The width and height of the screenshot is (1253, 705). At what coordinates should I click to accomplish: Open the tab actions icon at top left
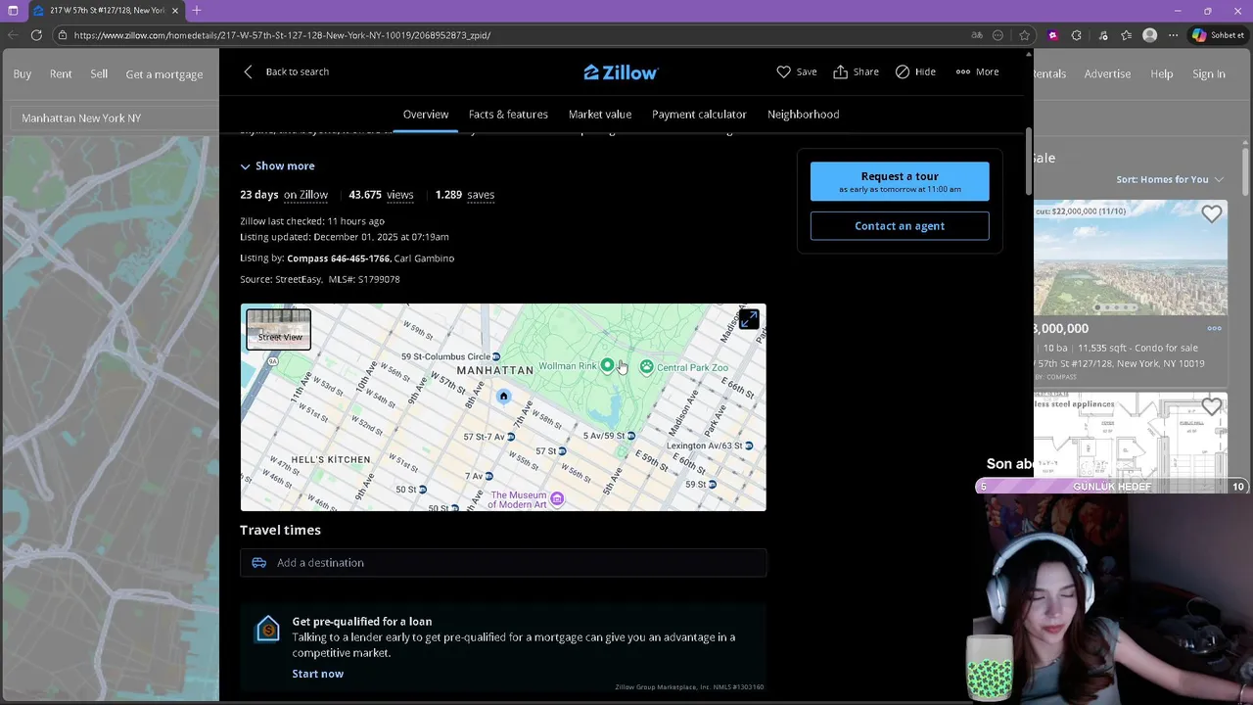coord(13,11)
